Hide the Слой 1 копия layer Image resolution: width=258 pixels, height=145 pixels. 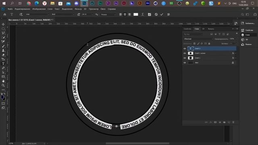click(x=185, y=53)
